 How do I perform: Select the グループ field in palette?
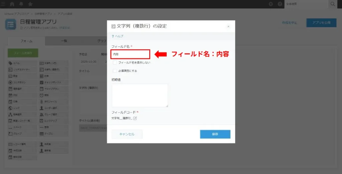(22, 133)
